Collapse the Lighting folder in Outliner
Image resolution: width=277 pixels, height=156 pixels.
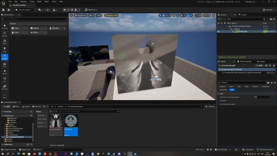(230, 29)
